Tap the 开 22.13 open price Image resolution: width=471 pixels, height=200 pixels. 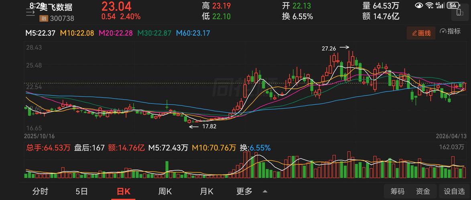click(296, 6)
